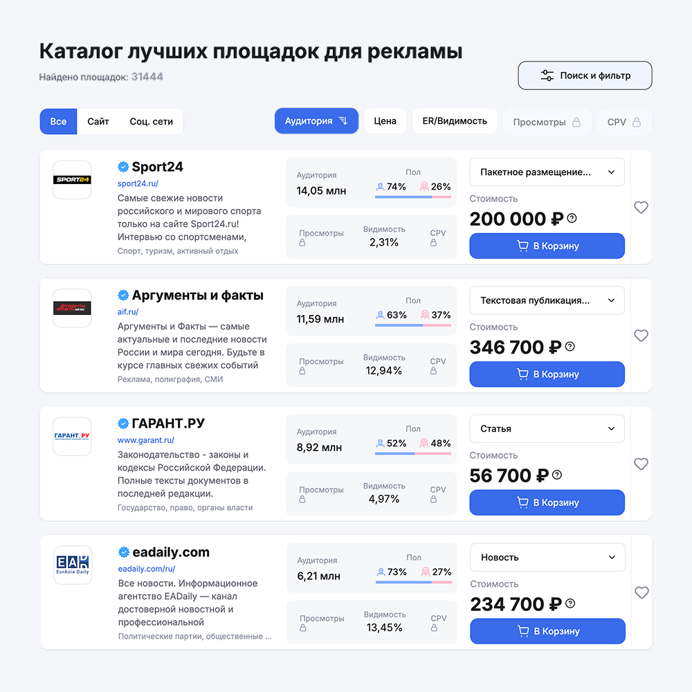The image size is (692, 692).
Task: Click the lock icon under Sport24 CPV
Action: click(433, 243)
